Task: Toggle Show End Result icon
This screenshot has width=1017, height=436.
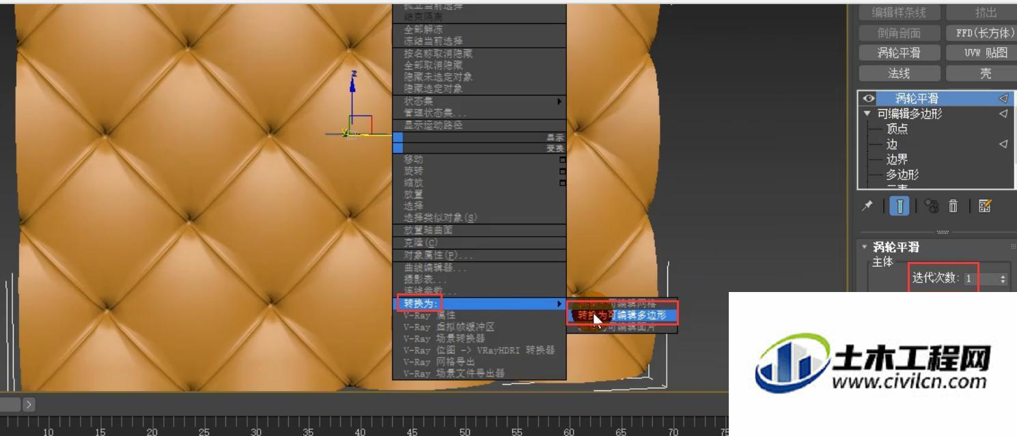Action: coord(900,206)
